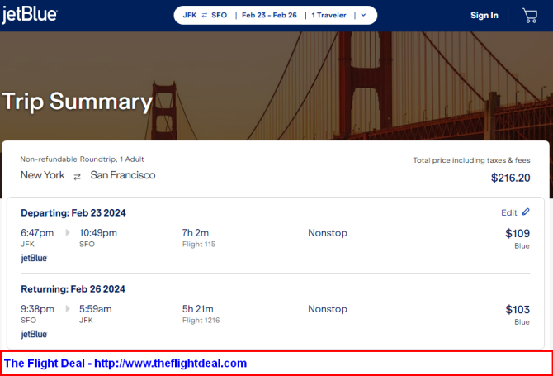Click the 1 Traveler selector

coord(328,15)
